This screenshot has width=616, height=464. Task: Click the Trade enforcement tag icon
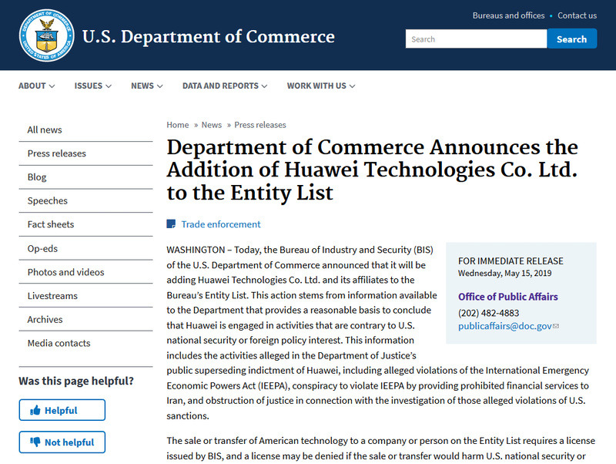(x=171, y=224)
